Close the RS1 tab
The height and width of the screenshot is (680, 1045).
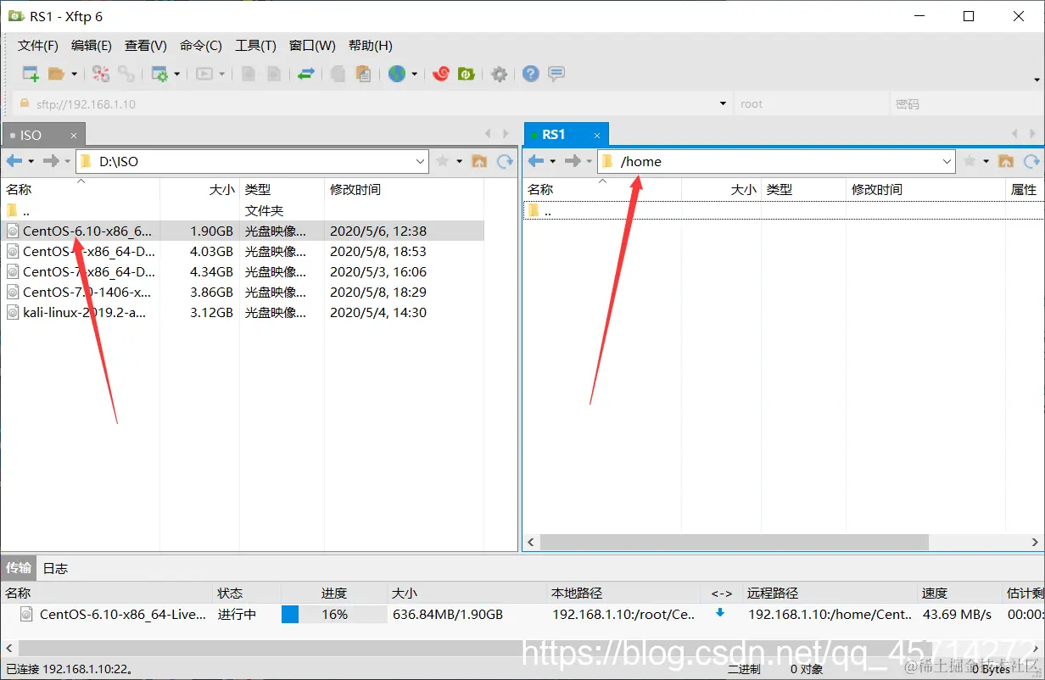[597, 134]
